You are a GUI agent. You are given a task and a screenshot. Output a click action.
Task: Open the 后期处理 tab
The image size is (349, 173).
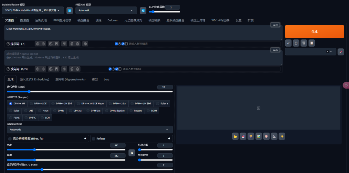coord(41,20)
